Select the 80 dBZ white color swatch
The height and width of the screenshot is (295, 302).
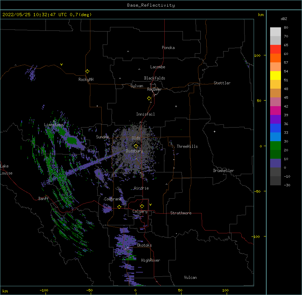tap(275, 32)
